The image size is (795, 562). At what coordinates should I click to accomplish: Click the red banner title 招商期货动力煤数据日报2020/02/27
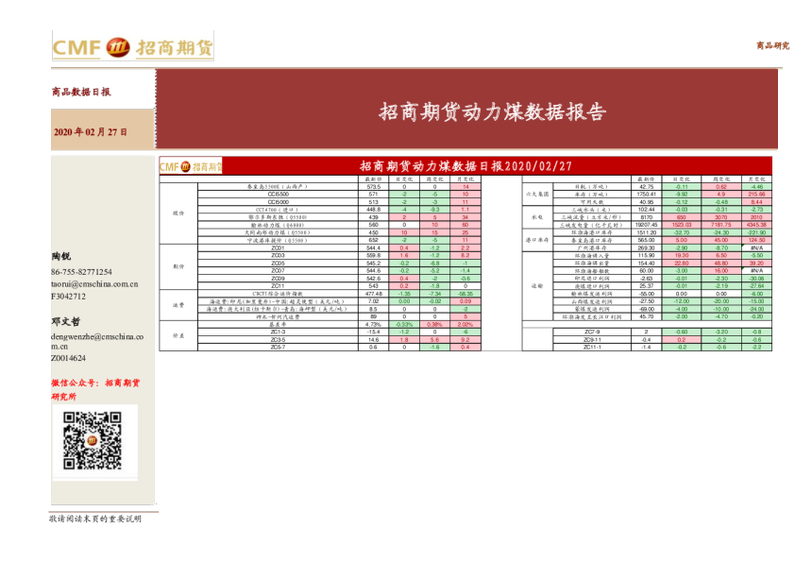pyautogui.click(x=466, y=166)
